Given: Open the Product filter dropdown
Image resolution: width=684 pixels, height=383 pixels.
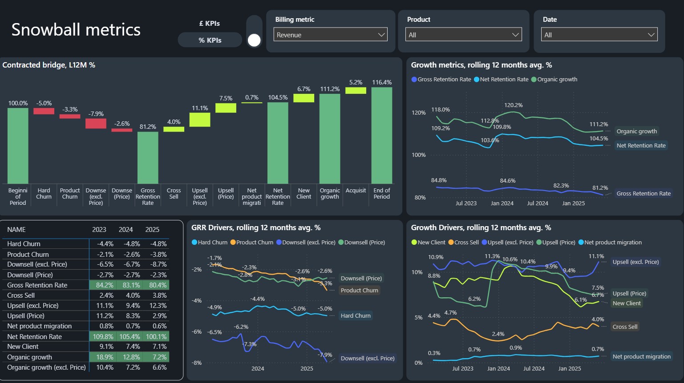Looking at the screenshot, I should 463,35.
